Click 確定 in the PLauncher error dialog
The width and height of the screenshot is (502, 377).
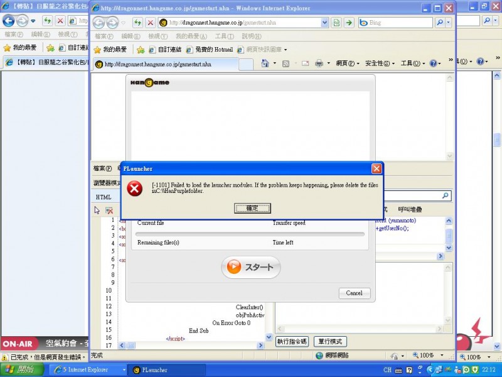click(252, 208)
